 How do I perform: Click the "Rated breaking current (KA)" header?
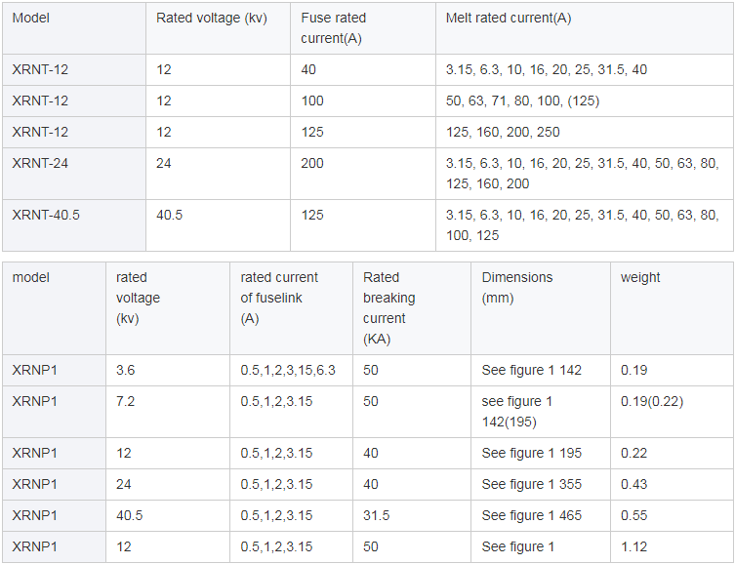pos(389,307)
